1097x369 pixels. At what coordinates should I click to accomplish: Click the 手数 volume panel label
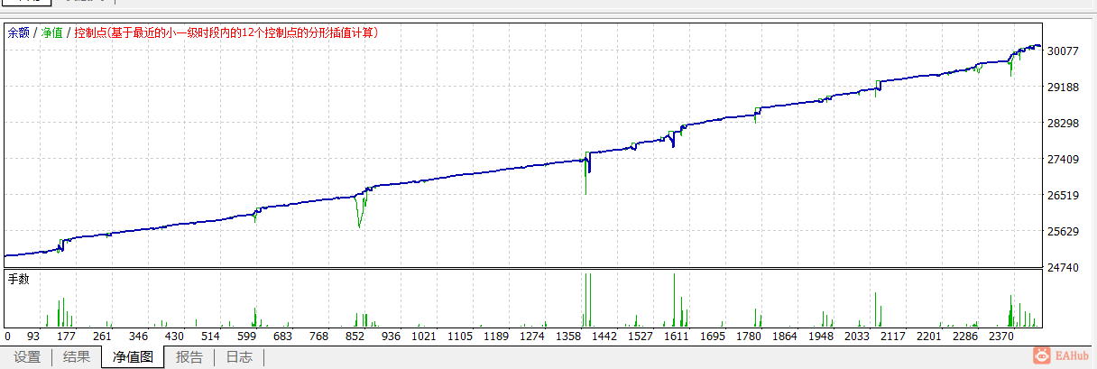coord(18,280)
